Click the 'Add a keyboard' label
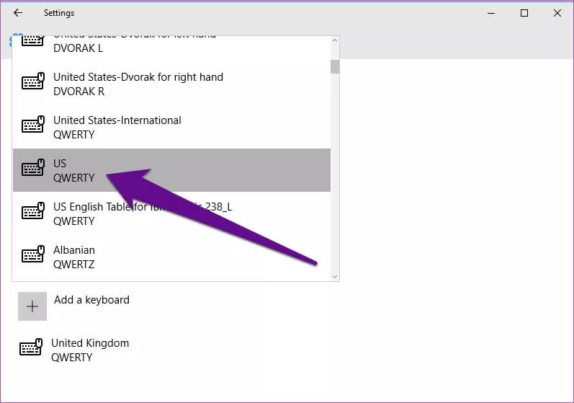 (x=91, y=300)
